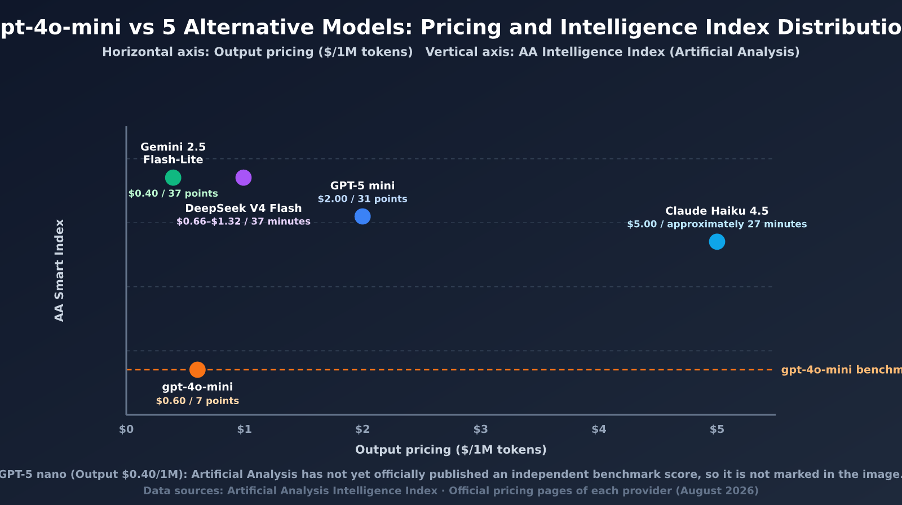Click the Data sources footer line

coord(451,491)
